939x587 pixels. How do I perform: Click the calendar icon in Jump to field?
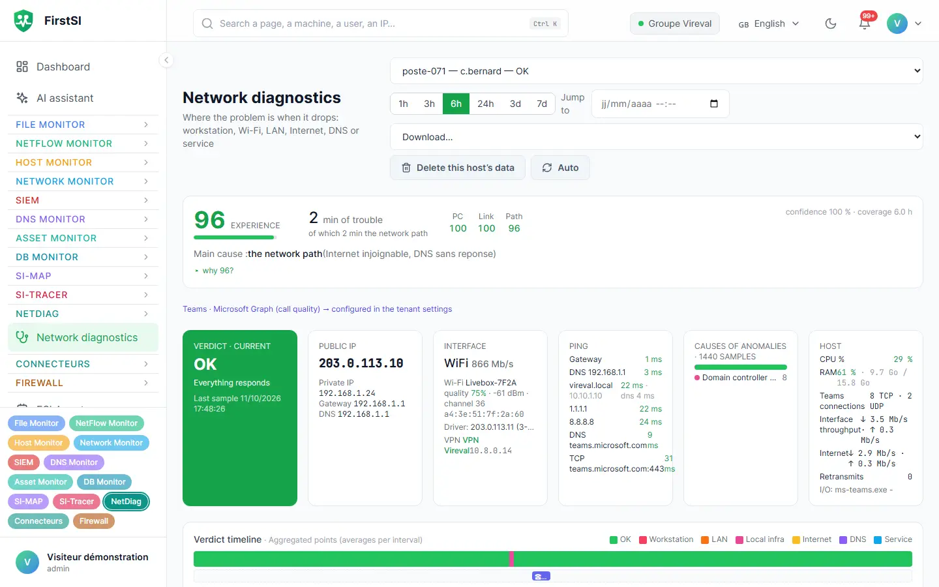pos(714,104)
